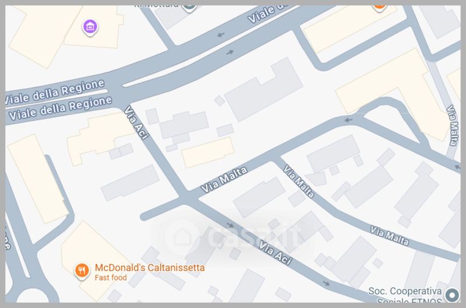The image size is (466, 308).
Task: Click the eastbound arrow on Viale della Regione
Action: pyautogui.click(x=230, y=52)
